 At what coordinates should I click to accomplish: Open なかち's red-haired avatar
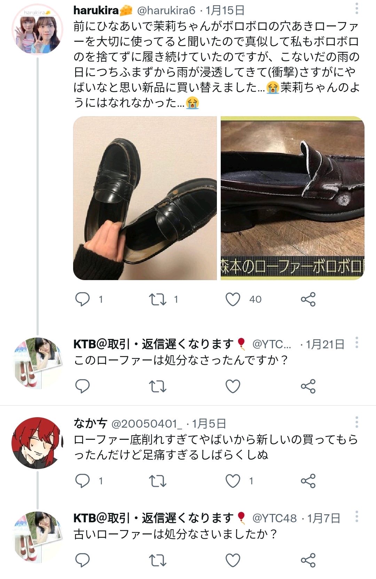pyautogui.click(x=37, y=443)
